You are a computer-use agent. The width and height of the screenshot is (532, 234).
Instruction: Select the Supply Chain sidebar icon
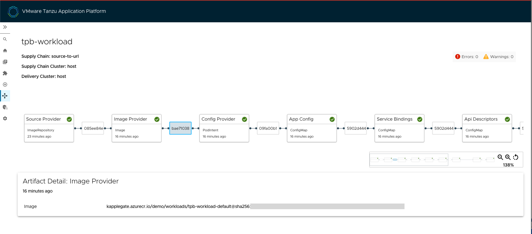tap(5, 96)
